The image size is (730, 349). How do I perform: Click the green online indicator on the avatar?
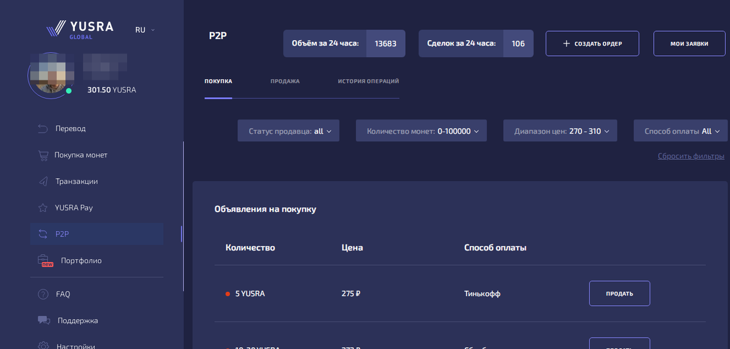coord(69,91)
